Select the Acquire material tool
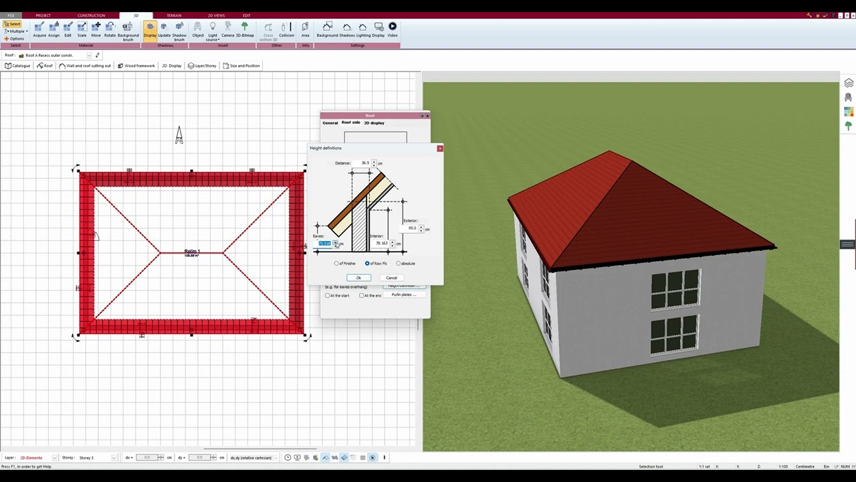 pyautogui.click(x=39, y=29)
